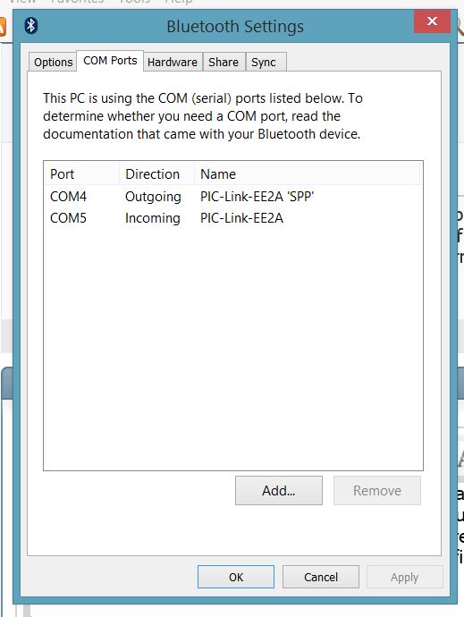Go to the Share tab
The width and height of the screenshot is (464, 617).
[224, 63]
